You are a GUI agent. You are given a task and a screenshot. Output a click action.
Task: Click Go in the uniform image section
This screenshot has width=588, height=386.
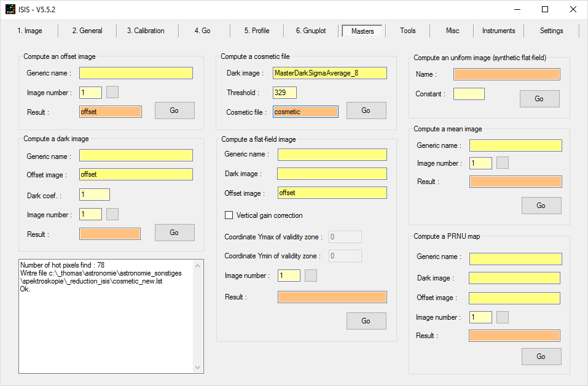(x=539, y=99)
